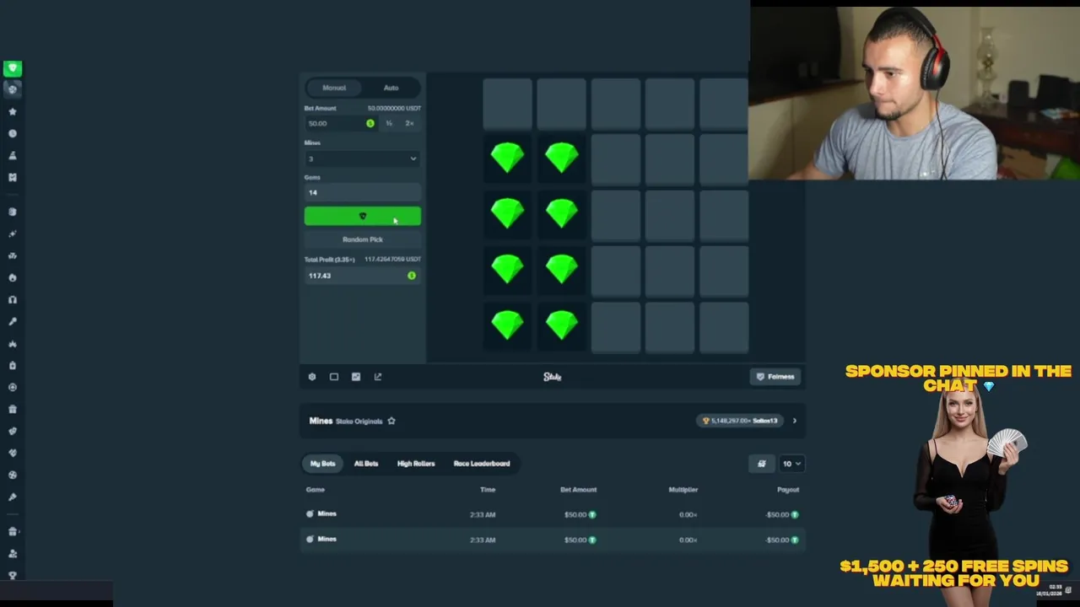Screen dimensions: 1080x607
Task: Reveal the bottom row fifth tile
Action: coord(723,326)
